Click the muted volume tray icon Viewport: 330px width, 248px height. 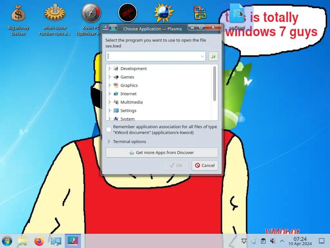273,241
